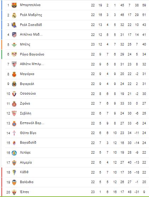Image resolution: width=149 pixels, height=197 pixels.
Task: Click the Βαλένθια bat crest icon
Action: [14, 182]
